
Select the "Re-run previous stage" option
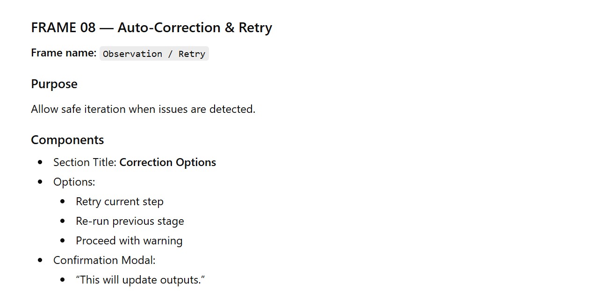click(130, 221)
